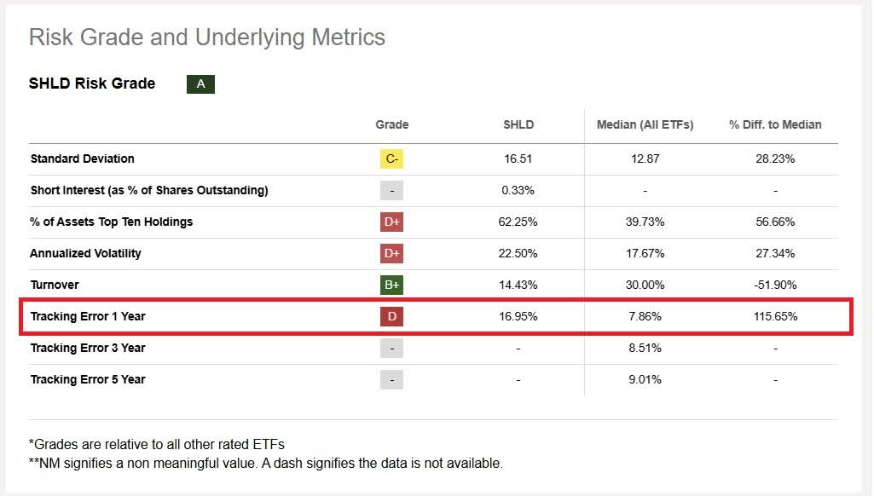Click the dash badge for Tracking Error 3 Year

[391, 348]
